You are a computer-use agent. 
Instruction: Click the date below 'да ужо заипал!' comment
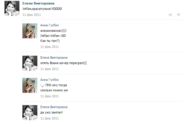click(x=50, y=118)
